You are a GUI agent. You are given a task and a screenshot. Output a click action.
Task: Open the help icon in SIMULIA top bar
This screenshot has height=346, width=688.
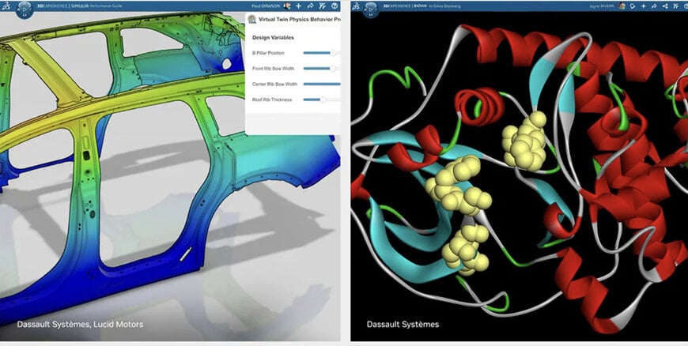click(x=334, y=6)
